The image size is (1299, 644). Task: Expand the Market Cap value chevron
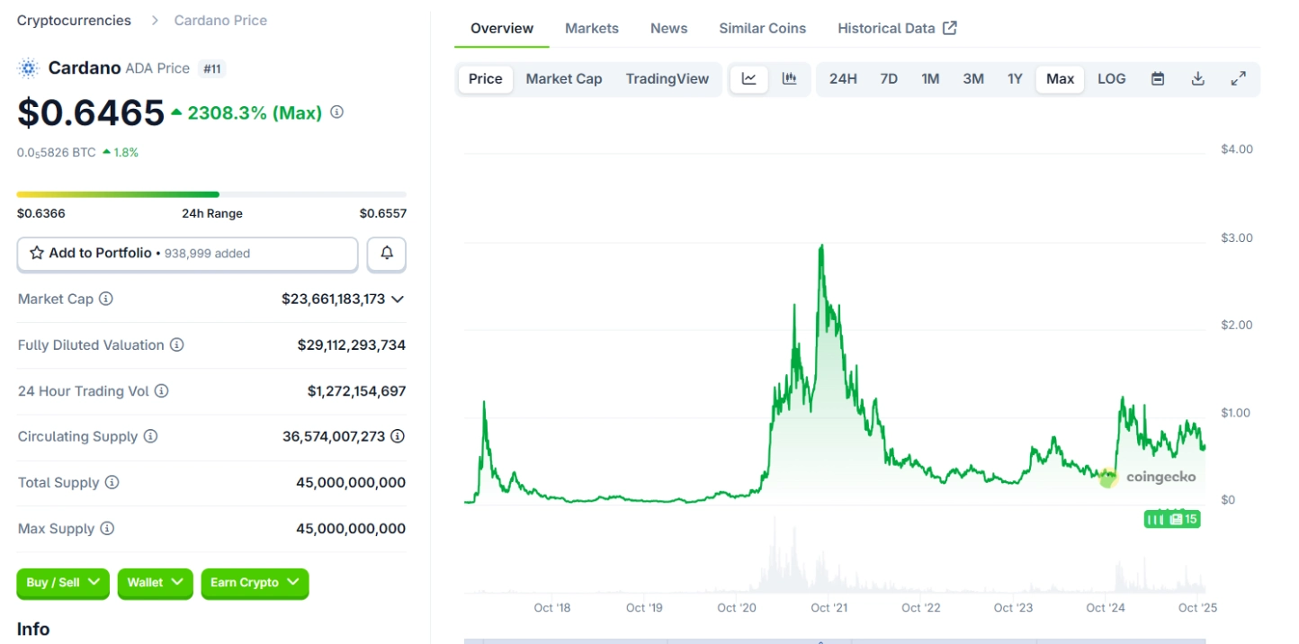tap(398, 299)
